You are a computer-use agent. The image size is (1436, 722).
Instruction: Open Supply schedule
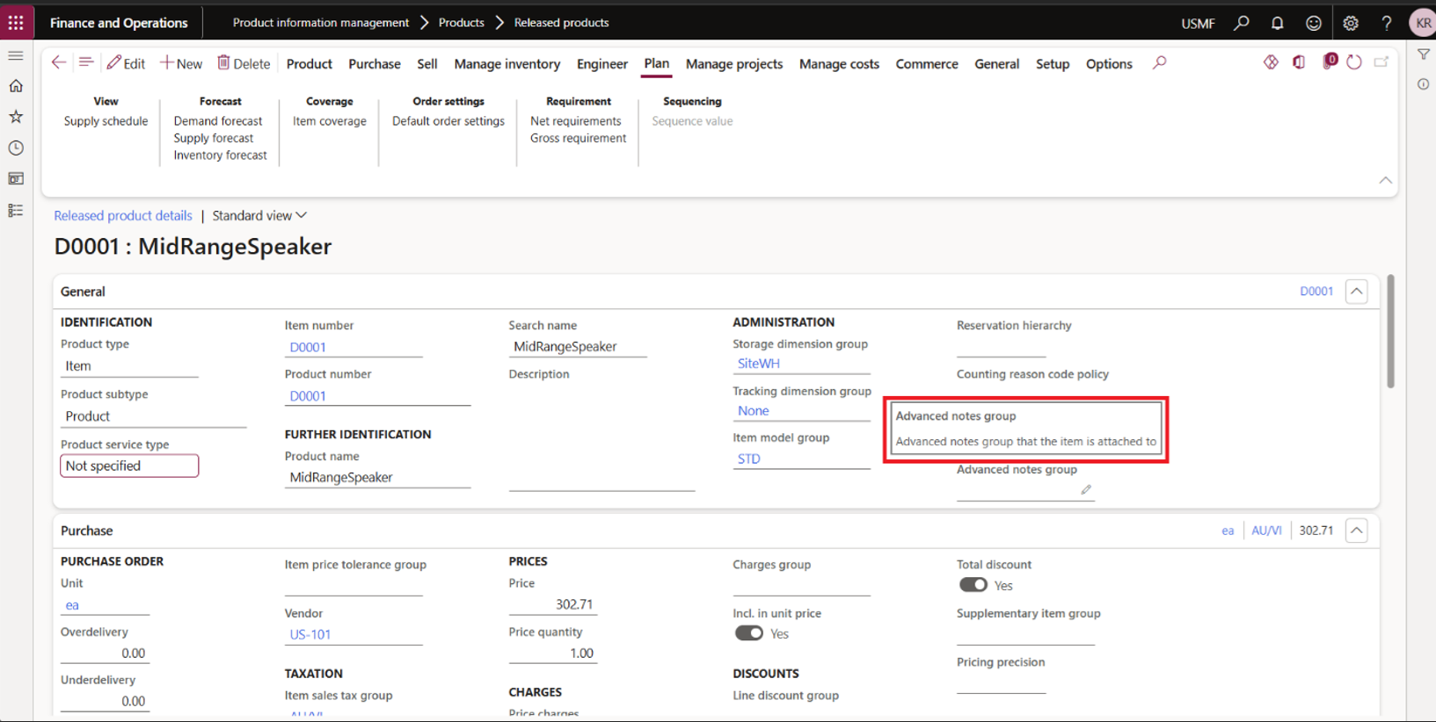click(106, 121)
